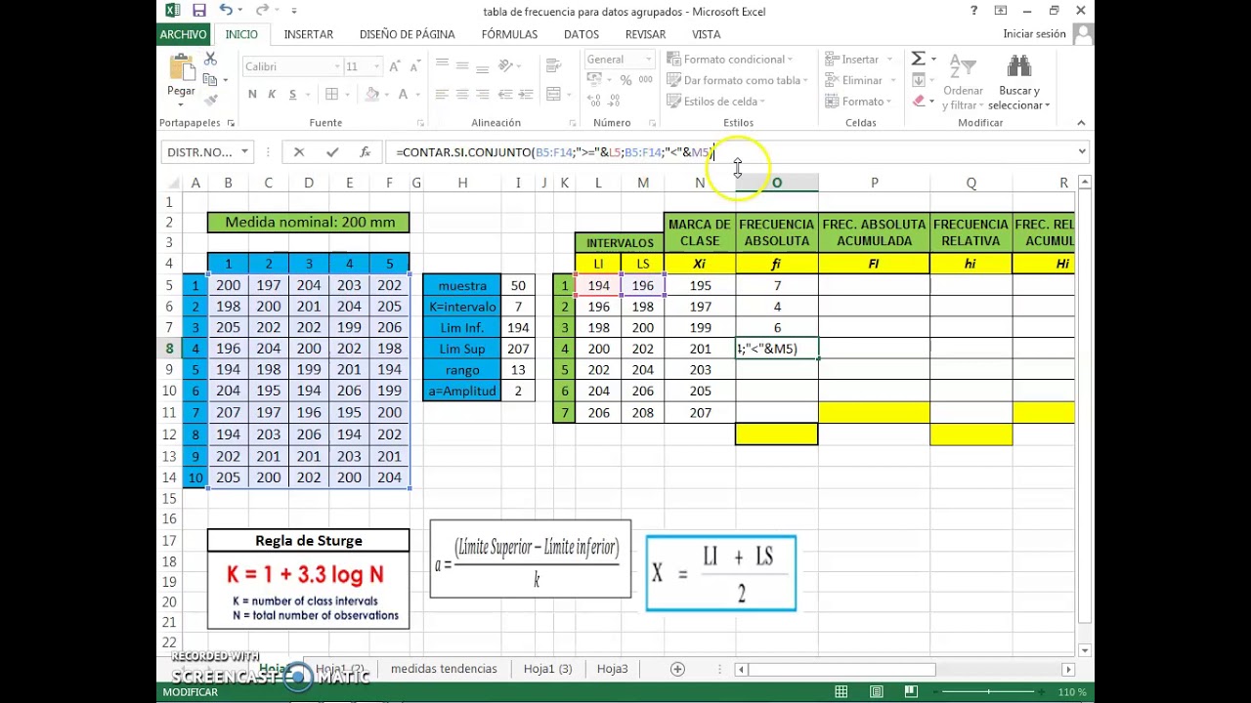
Task: Open the font size 11 dropdown
Action: click(x=376, y=66)
